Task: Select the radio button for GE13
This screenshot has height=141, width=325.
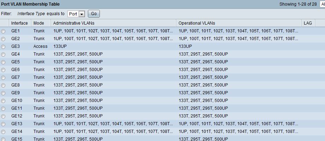Action: [x=3, y=124]
